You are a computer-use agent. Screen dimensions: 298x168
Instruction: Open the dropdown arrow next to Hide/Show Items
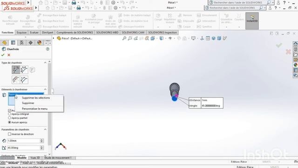(174, 38)
